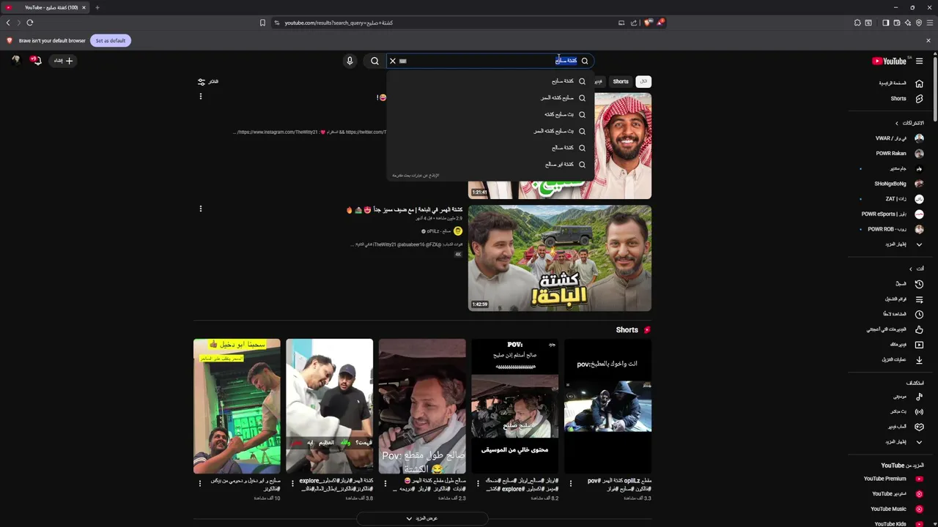The height and width of the screenshot is (527, 938).
Task: Select the suggestion بث صايح كشته
Action: click(x=490, y=115)
